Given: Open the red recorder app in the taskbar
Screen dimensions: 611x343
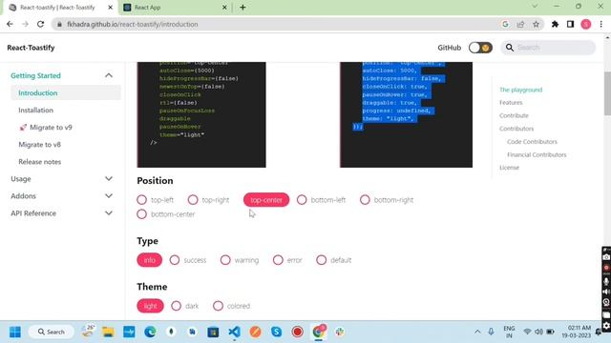Looking at the screenshot, I should 297,332.
